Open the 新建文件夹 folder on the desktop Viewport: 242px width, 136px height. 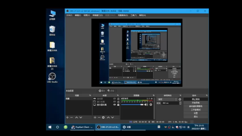(x=52, y=47)
